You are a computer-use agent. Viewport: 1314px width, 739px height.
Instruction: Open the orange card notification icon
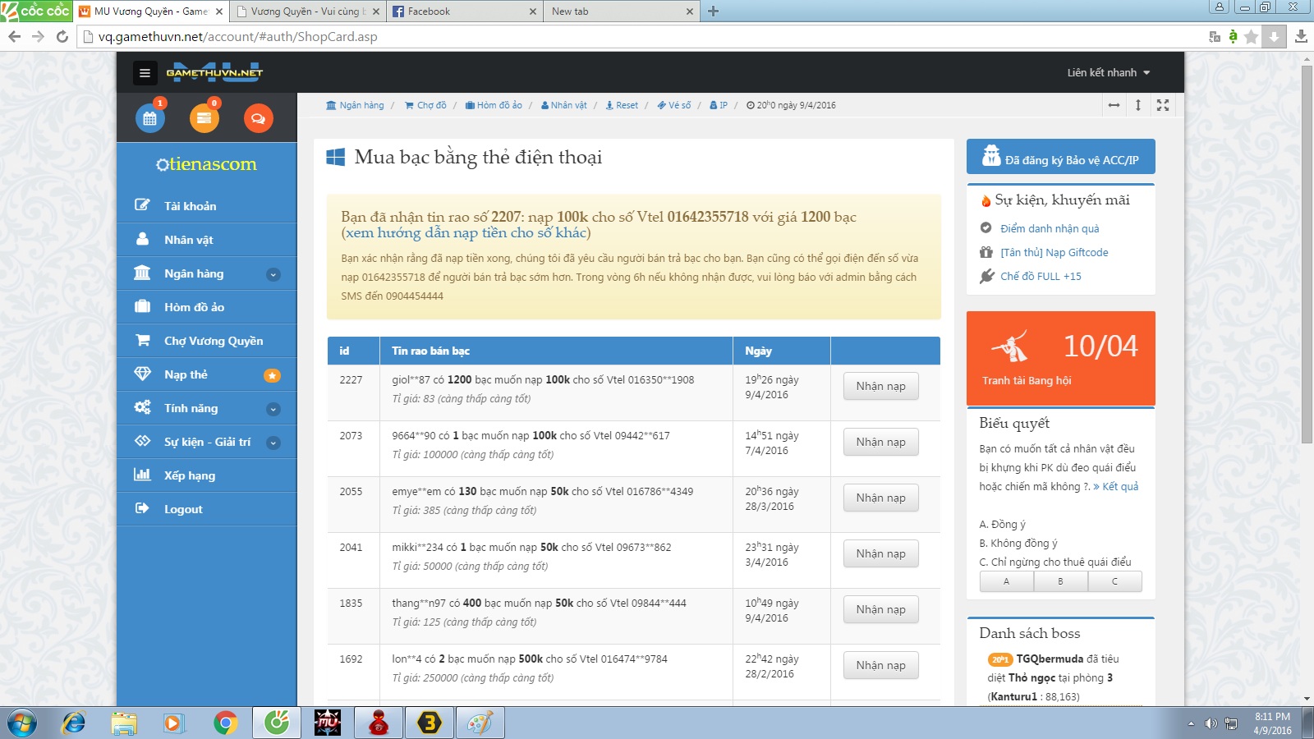tap(204, 118)
